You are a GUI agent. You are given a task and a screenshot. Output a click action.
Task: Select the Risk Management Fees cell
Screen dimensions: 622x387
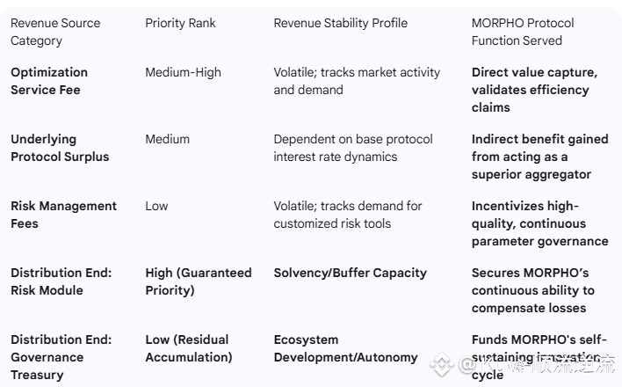(63, 215)
